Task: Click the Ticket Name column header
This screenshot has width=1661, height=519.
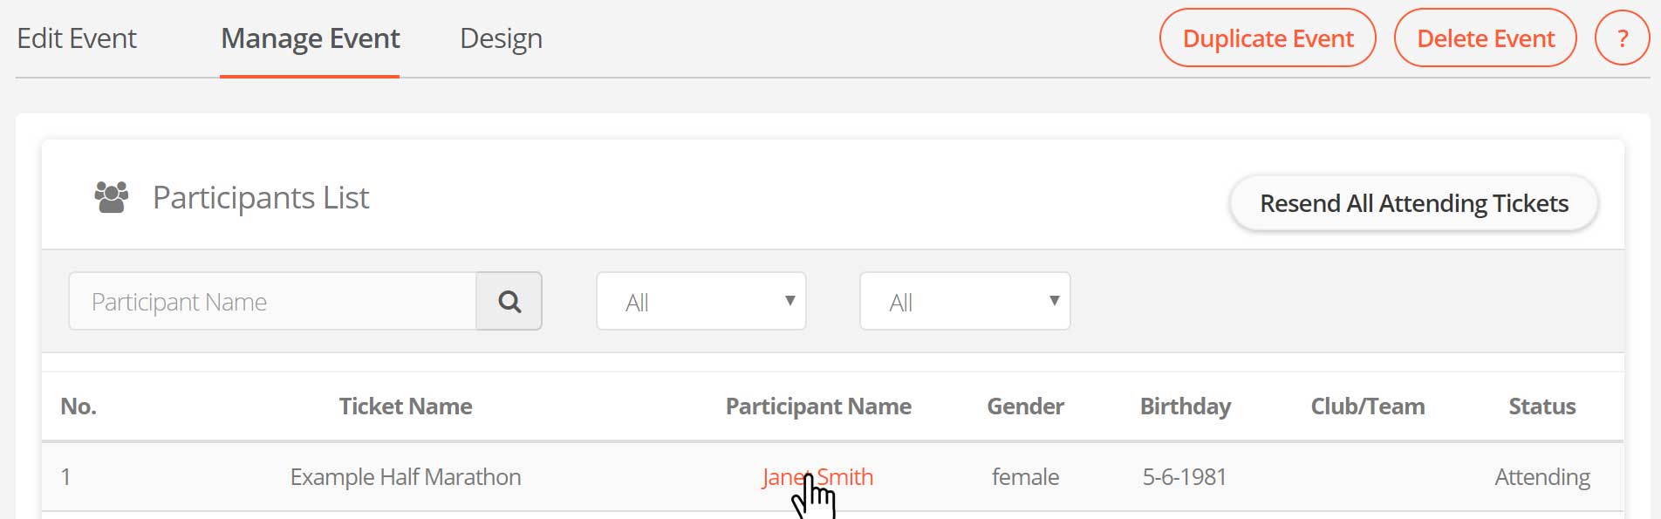Action: 406,406
